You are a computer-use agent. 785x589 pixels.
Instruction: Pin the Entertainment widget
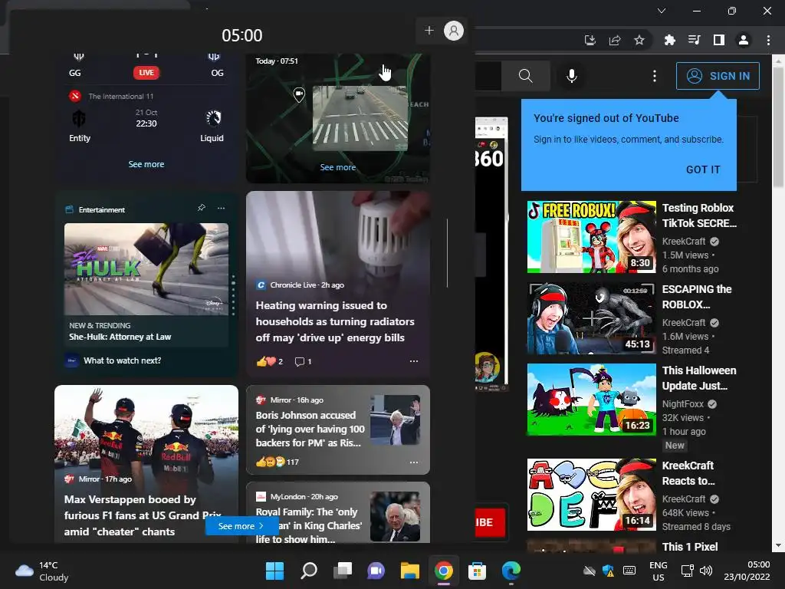tap(202, 207)
